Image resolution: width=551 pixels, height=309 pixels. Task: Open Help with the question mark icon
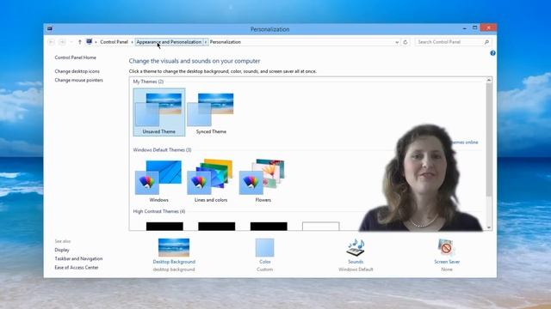(492, 53)
